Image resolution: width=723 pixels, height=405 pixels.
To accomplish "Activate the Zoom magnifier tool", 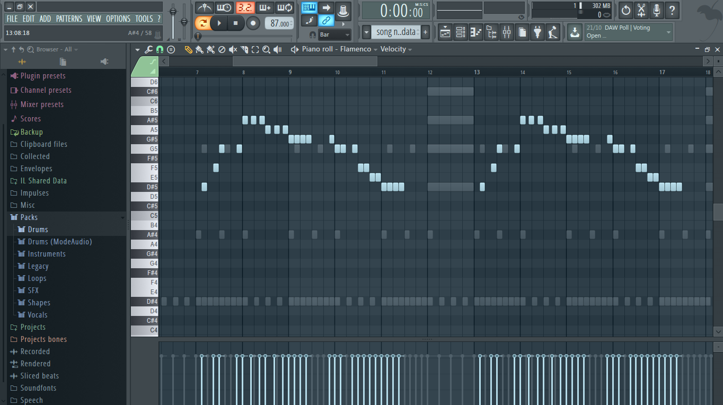I will (266, 49).
